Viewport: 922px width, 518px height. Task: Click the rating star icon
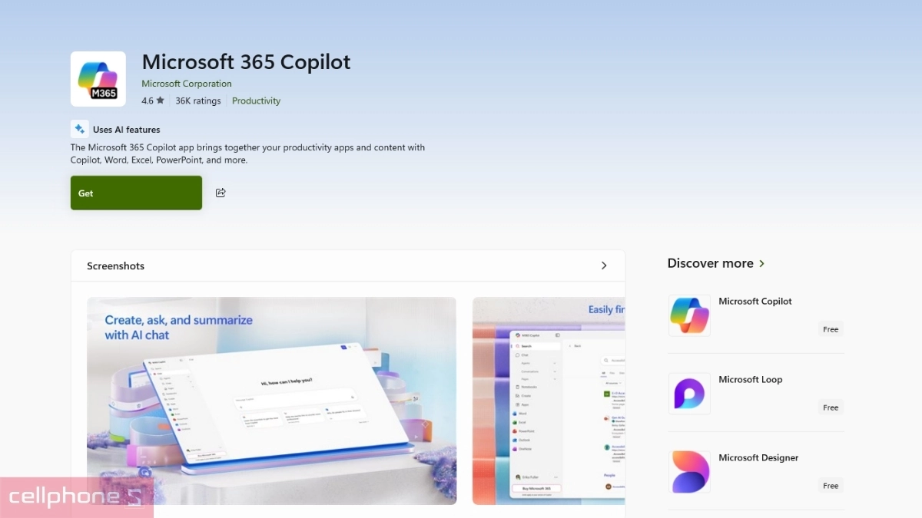point(160,101)
